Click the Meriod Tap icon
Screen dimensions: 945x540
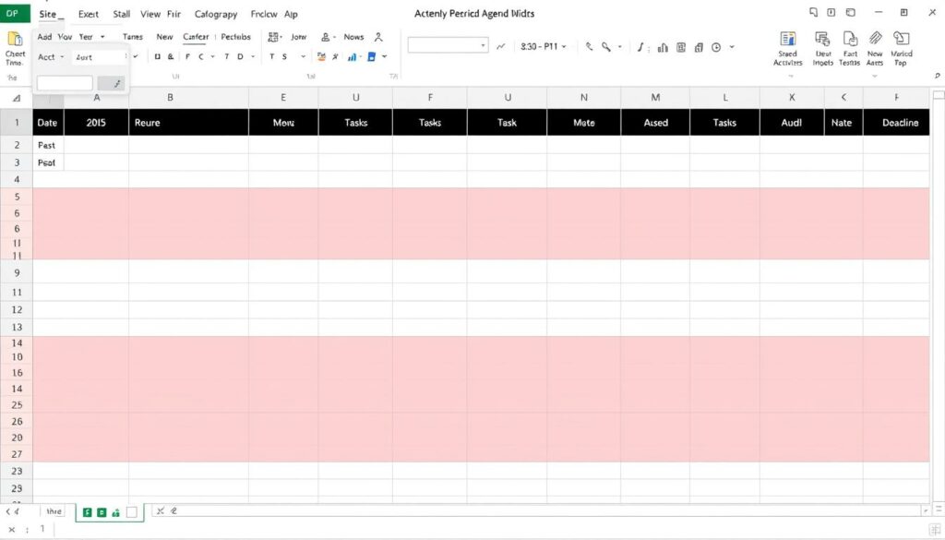(902, 40)
